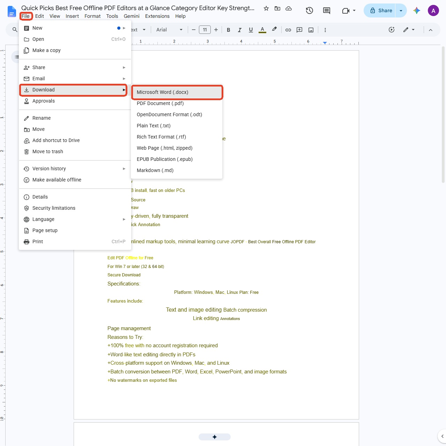Toggle Make available offline
Screen dimensions: 446x446
pos(75,180)
